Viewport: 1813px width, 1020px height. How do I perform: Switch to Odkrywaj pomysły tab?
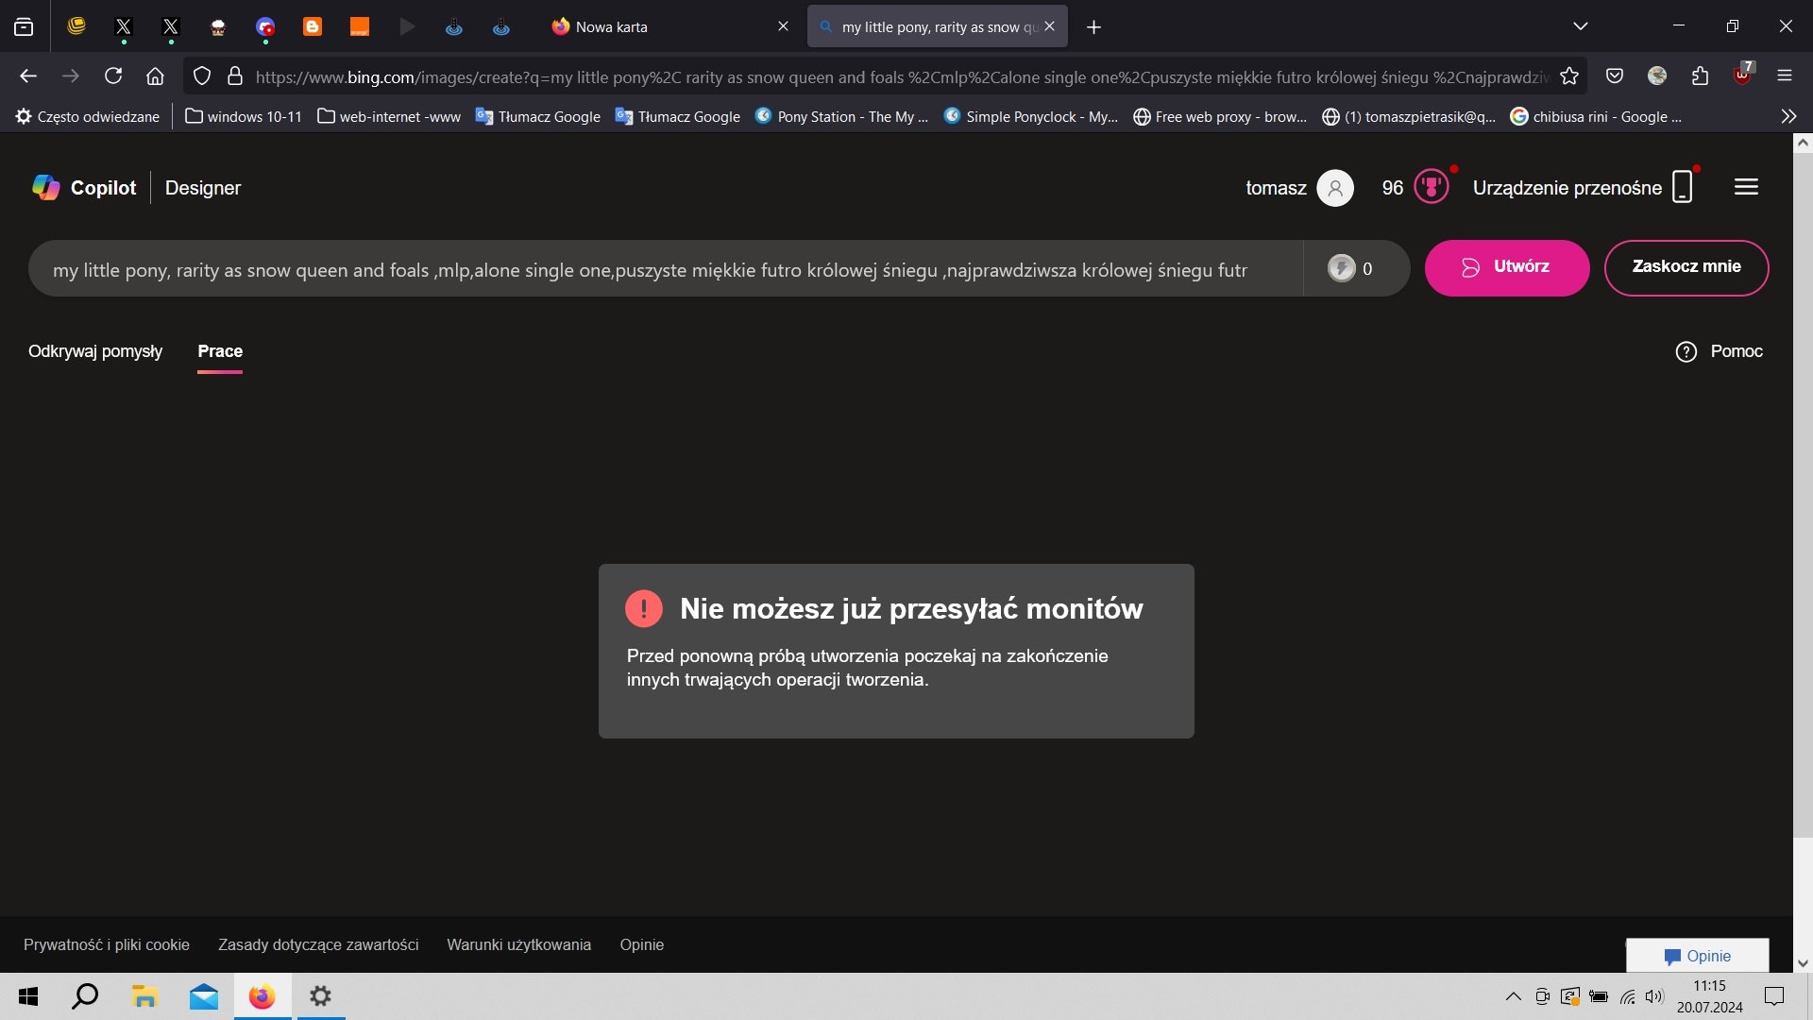coord(95,351)
